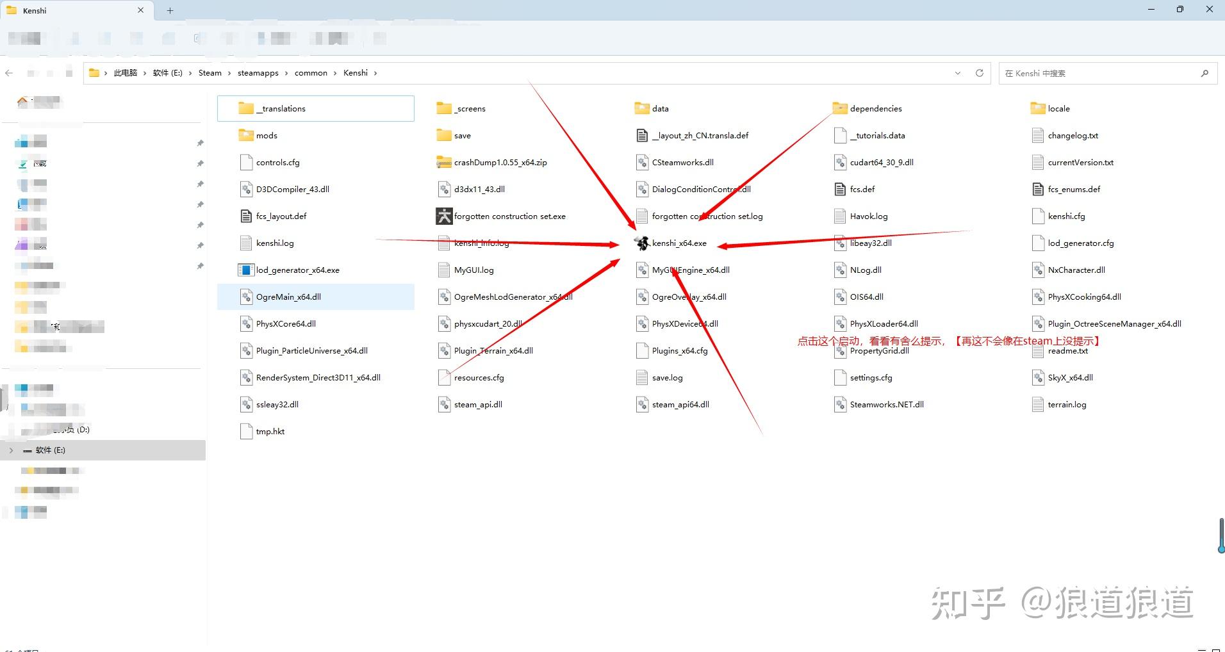Image resolution: width=1225 pixels, height=652 pixels.
Task: Open the locale folder icon
Action: (x=1038, y=109)
